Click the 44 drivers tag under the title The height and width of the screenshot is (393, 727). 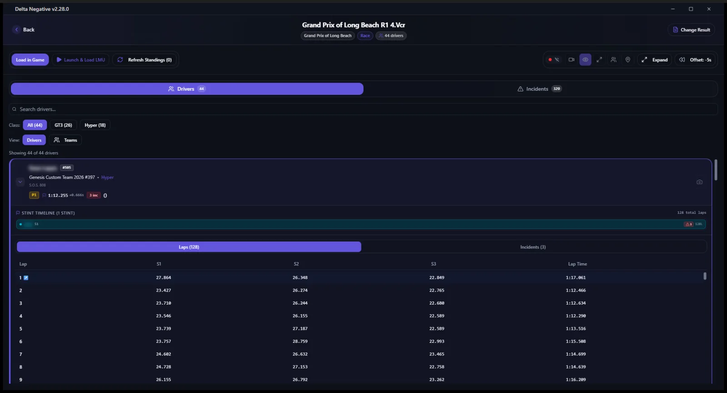point(391,36)
